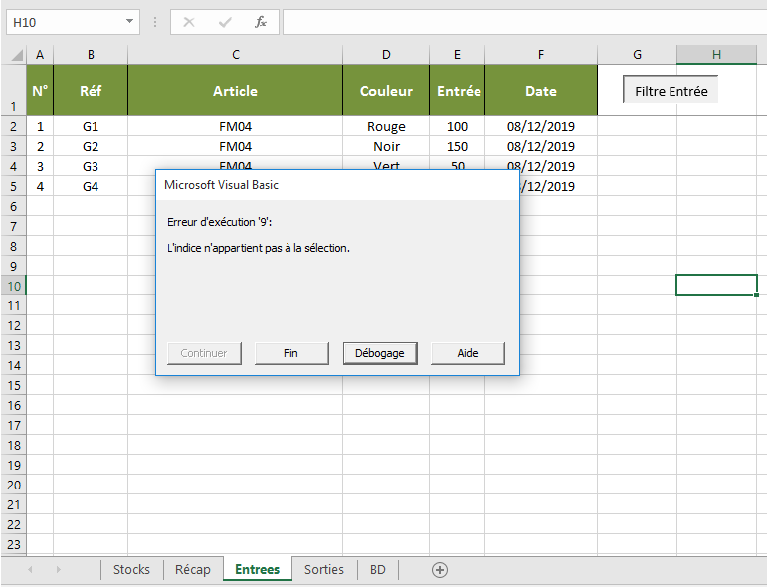Go to the Sorties sheet tab

point(324,570)
